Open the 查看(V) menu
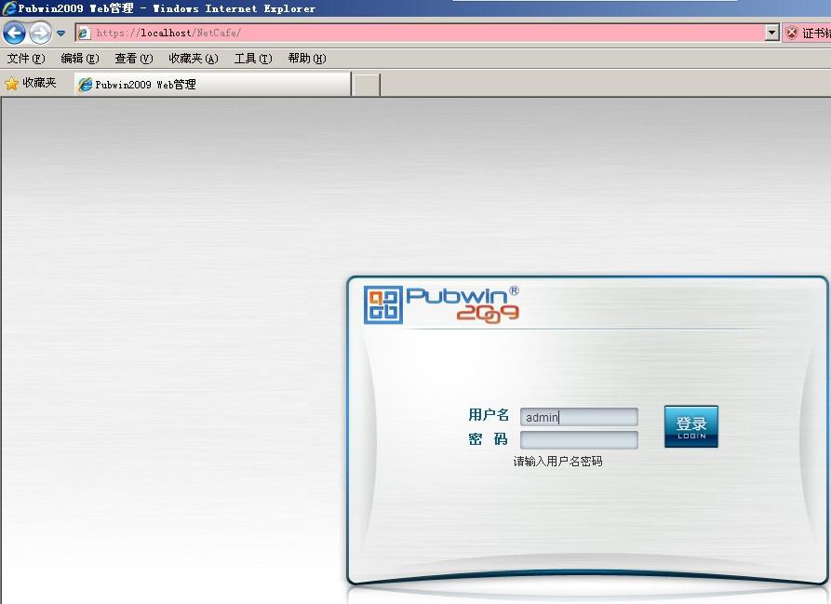Screen dimensions: 831x604 [x=134, y=59]
